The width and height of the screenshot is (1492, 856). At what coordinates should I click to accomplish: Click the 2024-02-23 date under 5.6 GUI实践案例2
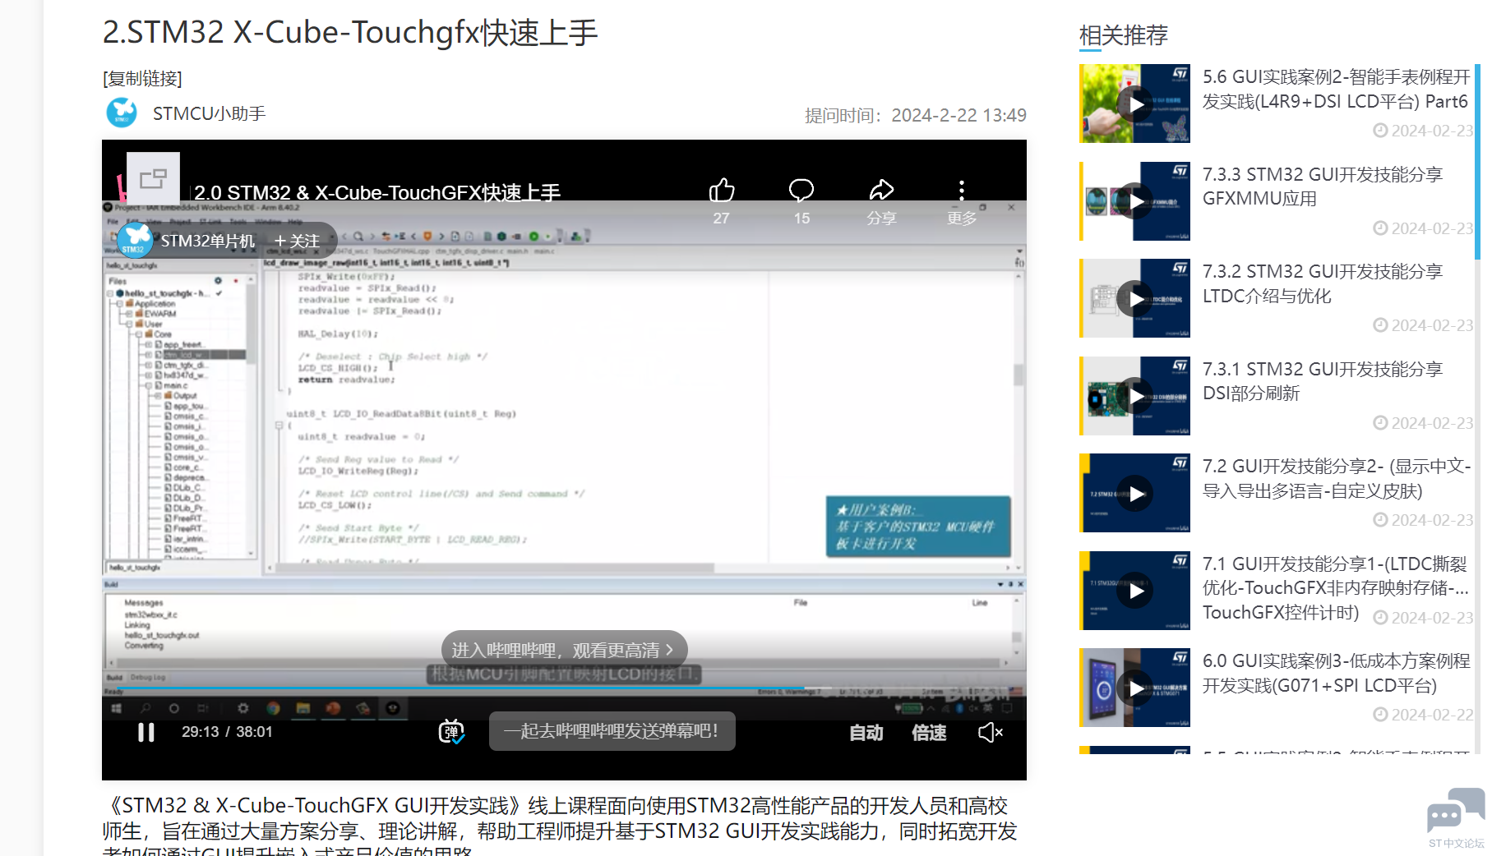pos(1423,131)
